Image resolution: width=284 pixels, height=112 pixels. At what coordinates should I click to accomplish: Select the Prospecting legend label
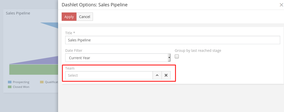(x=21, y=82)
